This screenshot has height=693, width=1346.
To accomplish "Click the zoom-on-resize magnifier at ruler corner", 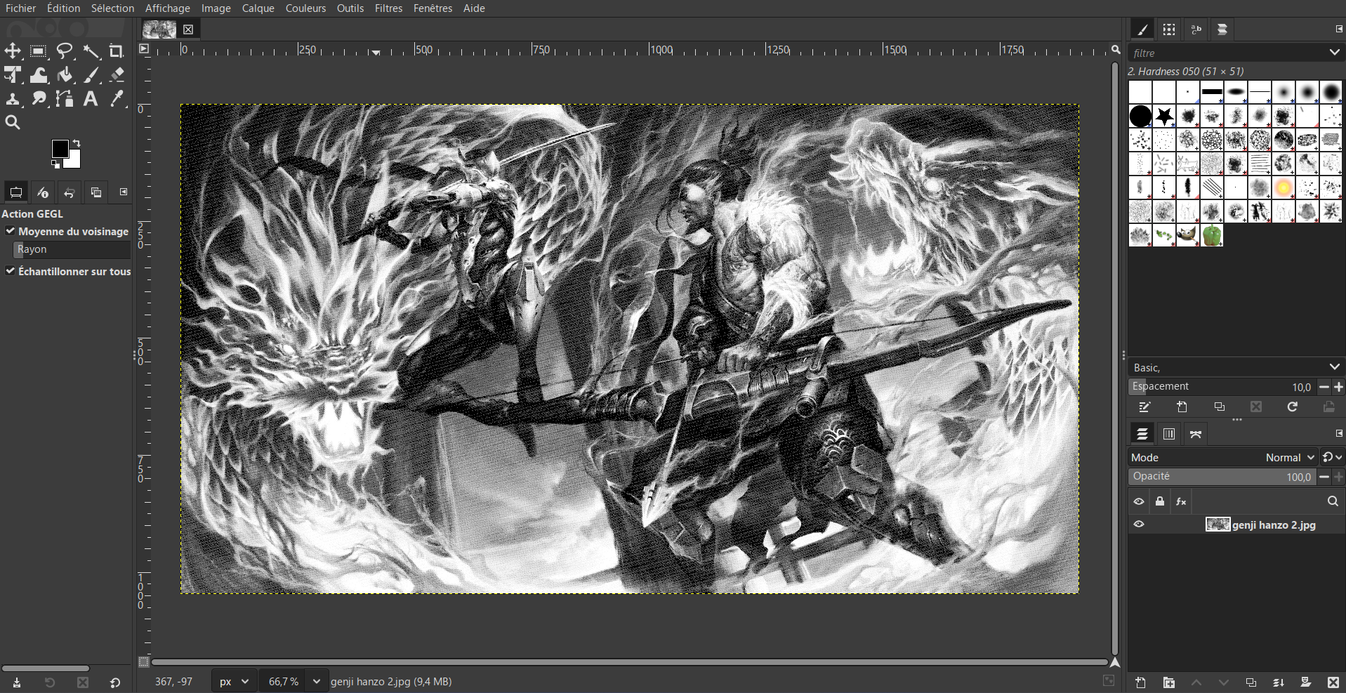I will (x=1115, y=49).
